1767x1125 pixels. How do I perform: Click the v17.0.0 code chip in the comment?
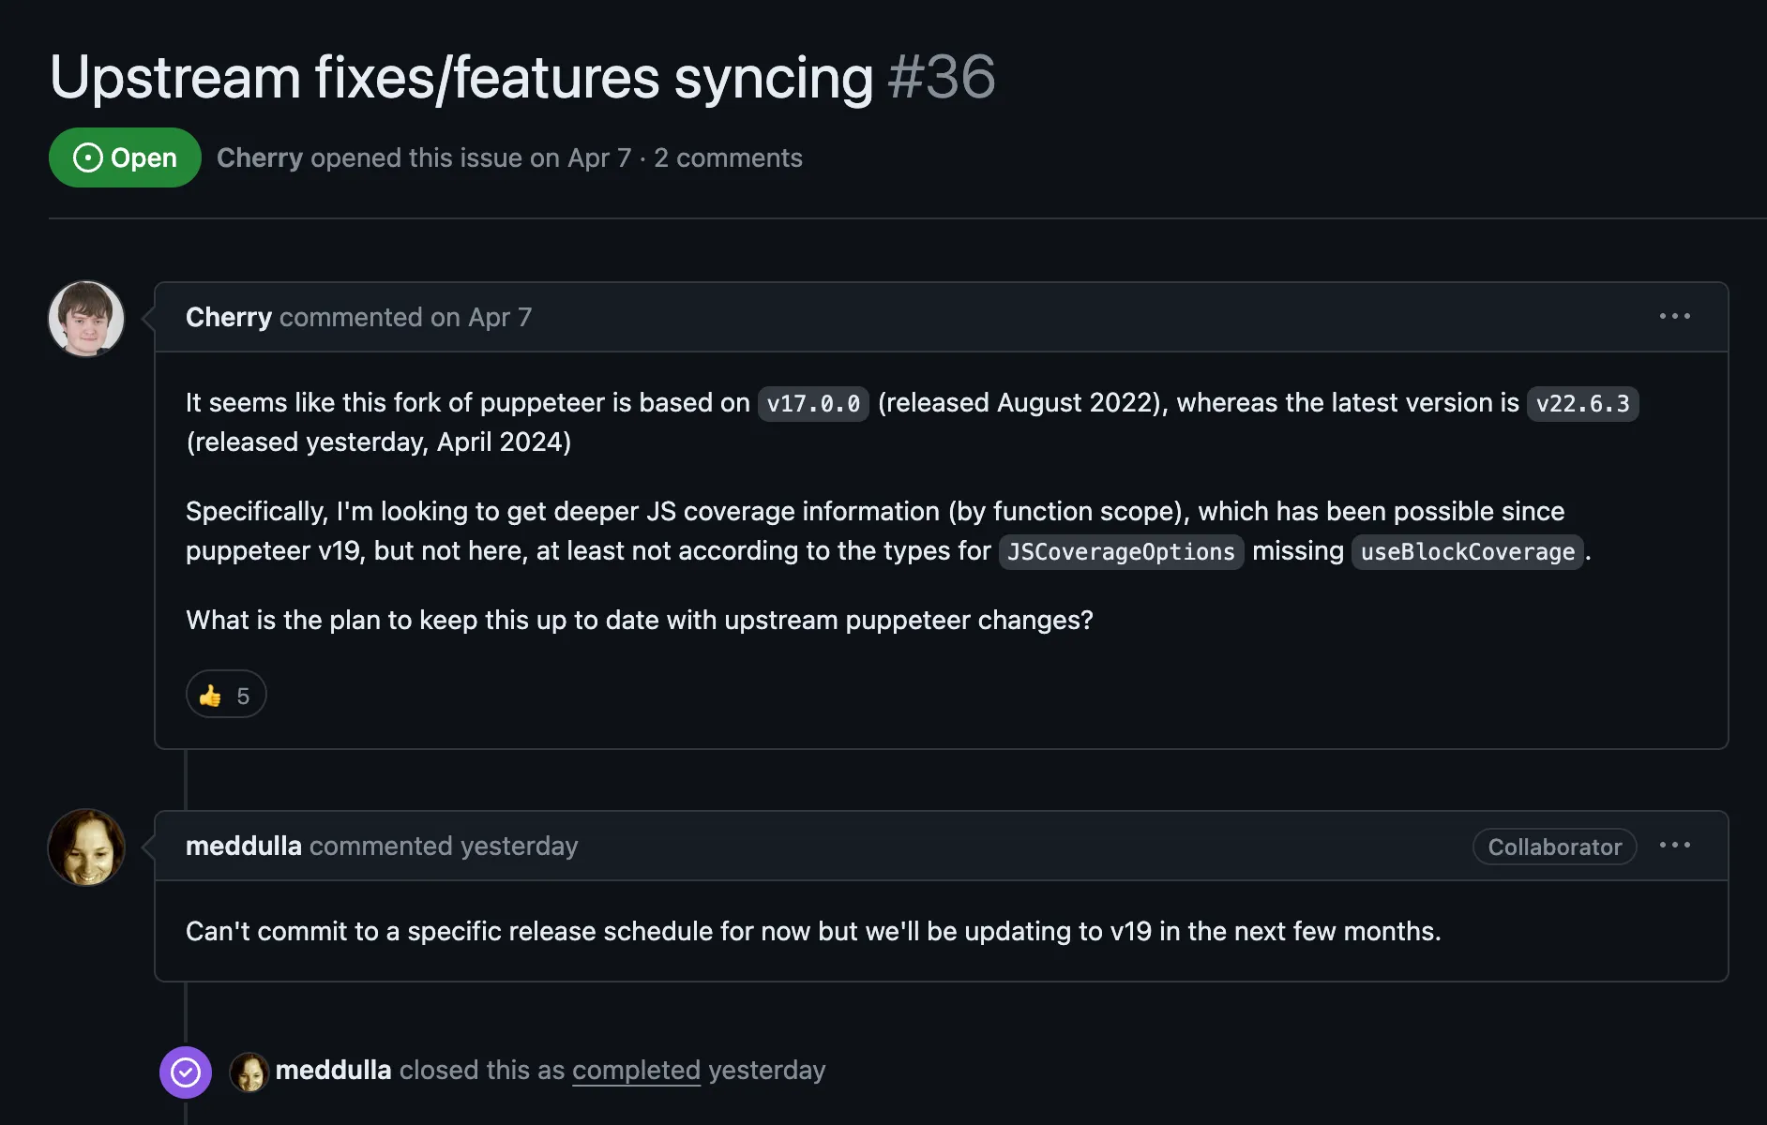pyautogui.click(x=813, y=403)
